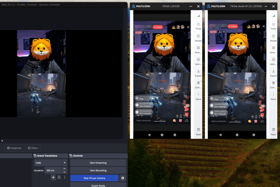Open More options in TikTok 223120 window

pyautogui.click(x=198, y=96)
